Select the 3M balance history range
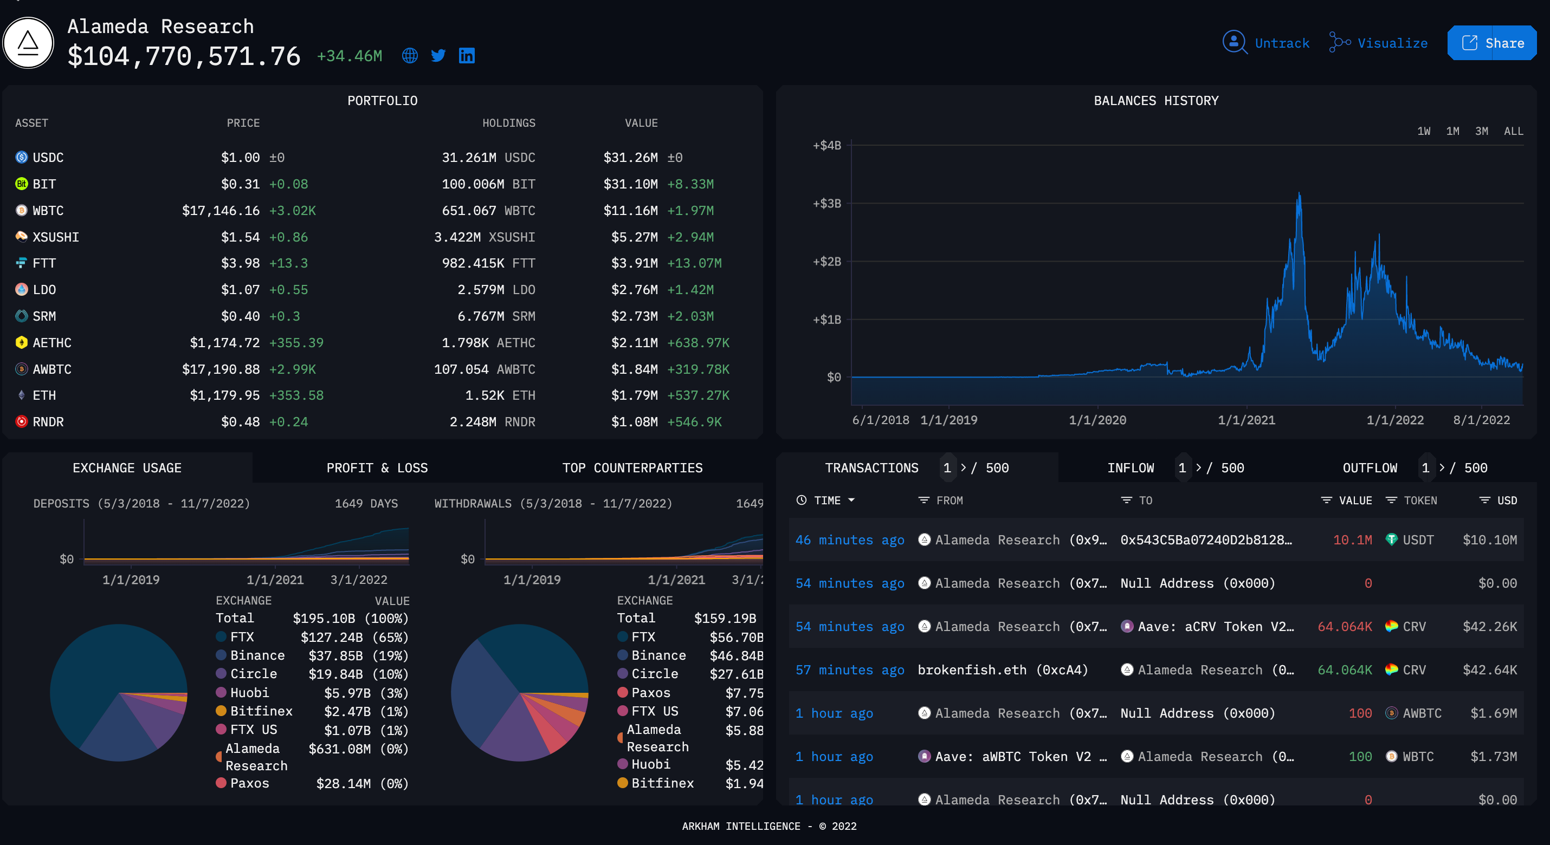Viewport: 1550px width, 845px height. (x=1481, y=131)
